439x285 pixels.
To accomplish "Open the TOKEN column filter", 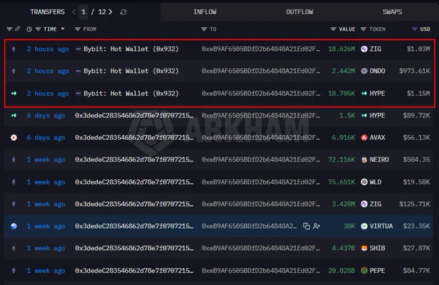I will [363, 29].
